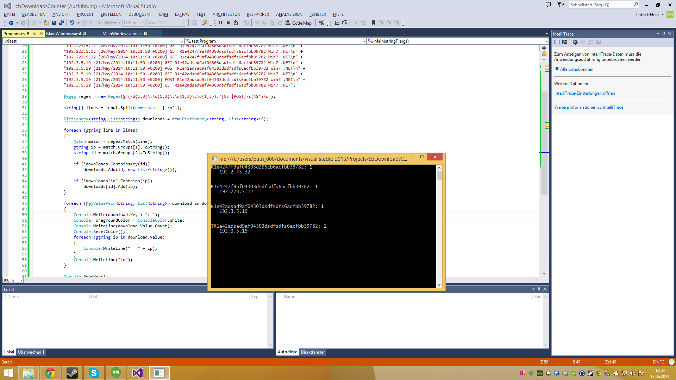Show next statement arrow icon
Viewport: 676px width, 380px height.
[x=257, y=23]
